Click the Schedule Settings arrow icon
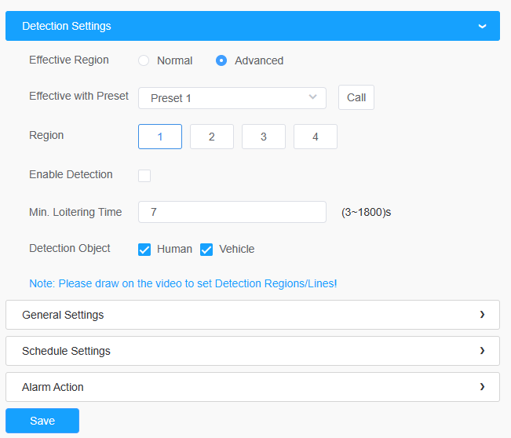The width and height of the screenshot is (511, 438). [x=482, y=351]
